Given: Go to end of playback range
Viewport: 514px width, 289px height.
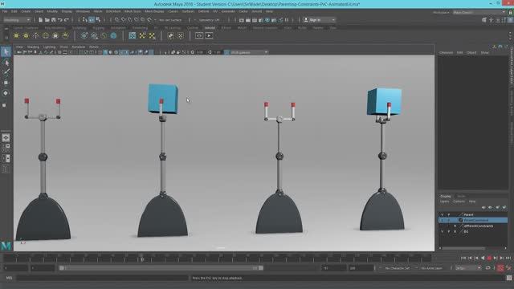Looking at the screenshot, I should [x=508, y=258].
